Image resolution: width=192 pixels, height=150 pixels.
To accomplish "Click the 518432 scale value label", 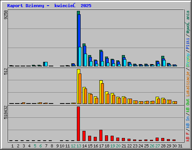I will click(x=6, y=112).
